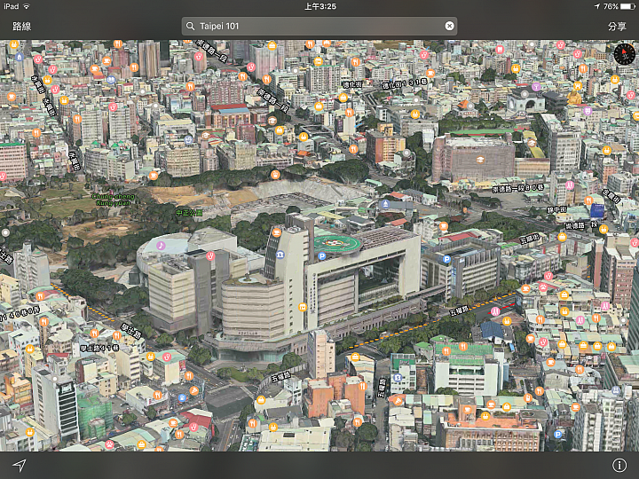This screenshot has height=479, width=639.
Task: Tap the compass to reset north
Action: coord(624,54)
